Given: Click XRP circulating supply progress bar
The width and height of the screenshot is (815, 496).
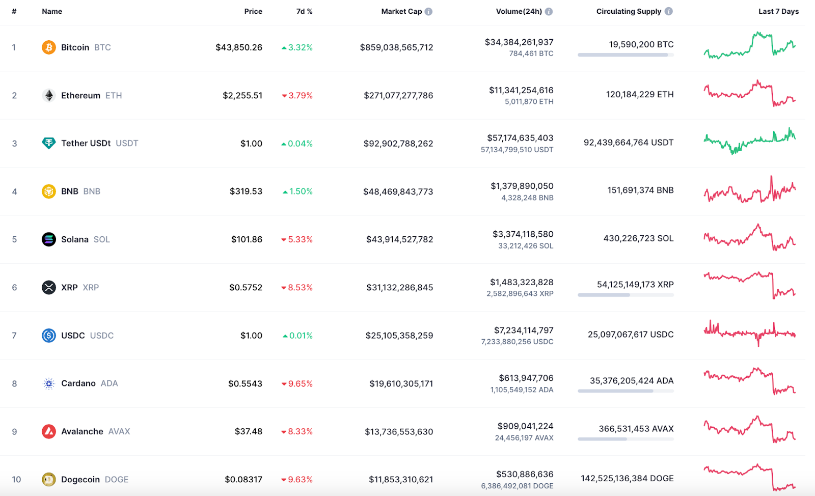Looking at the screenshot, I should click(626, 295).
